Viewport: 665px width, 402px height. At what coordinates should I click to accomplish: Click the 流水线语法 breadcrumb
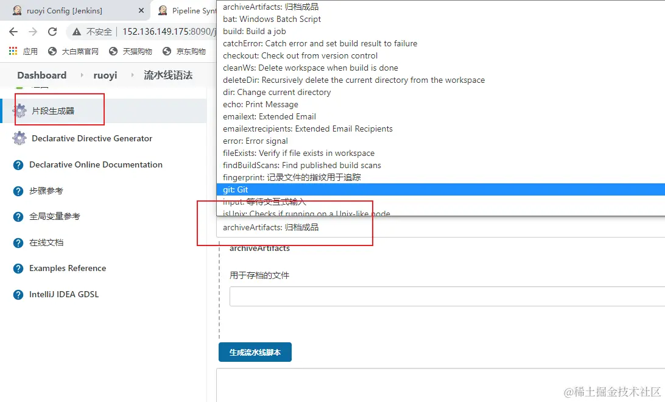pos(168,75)
